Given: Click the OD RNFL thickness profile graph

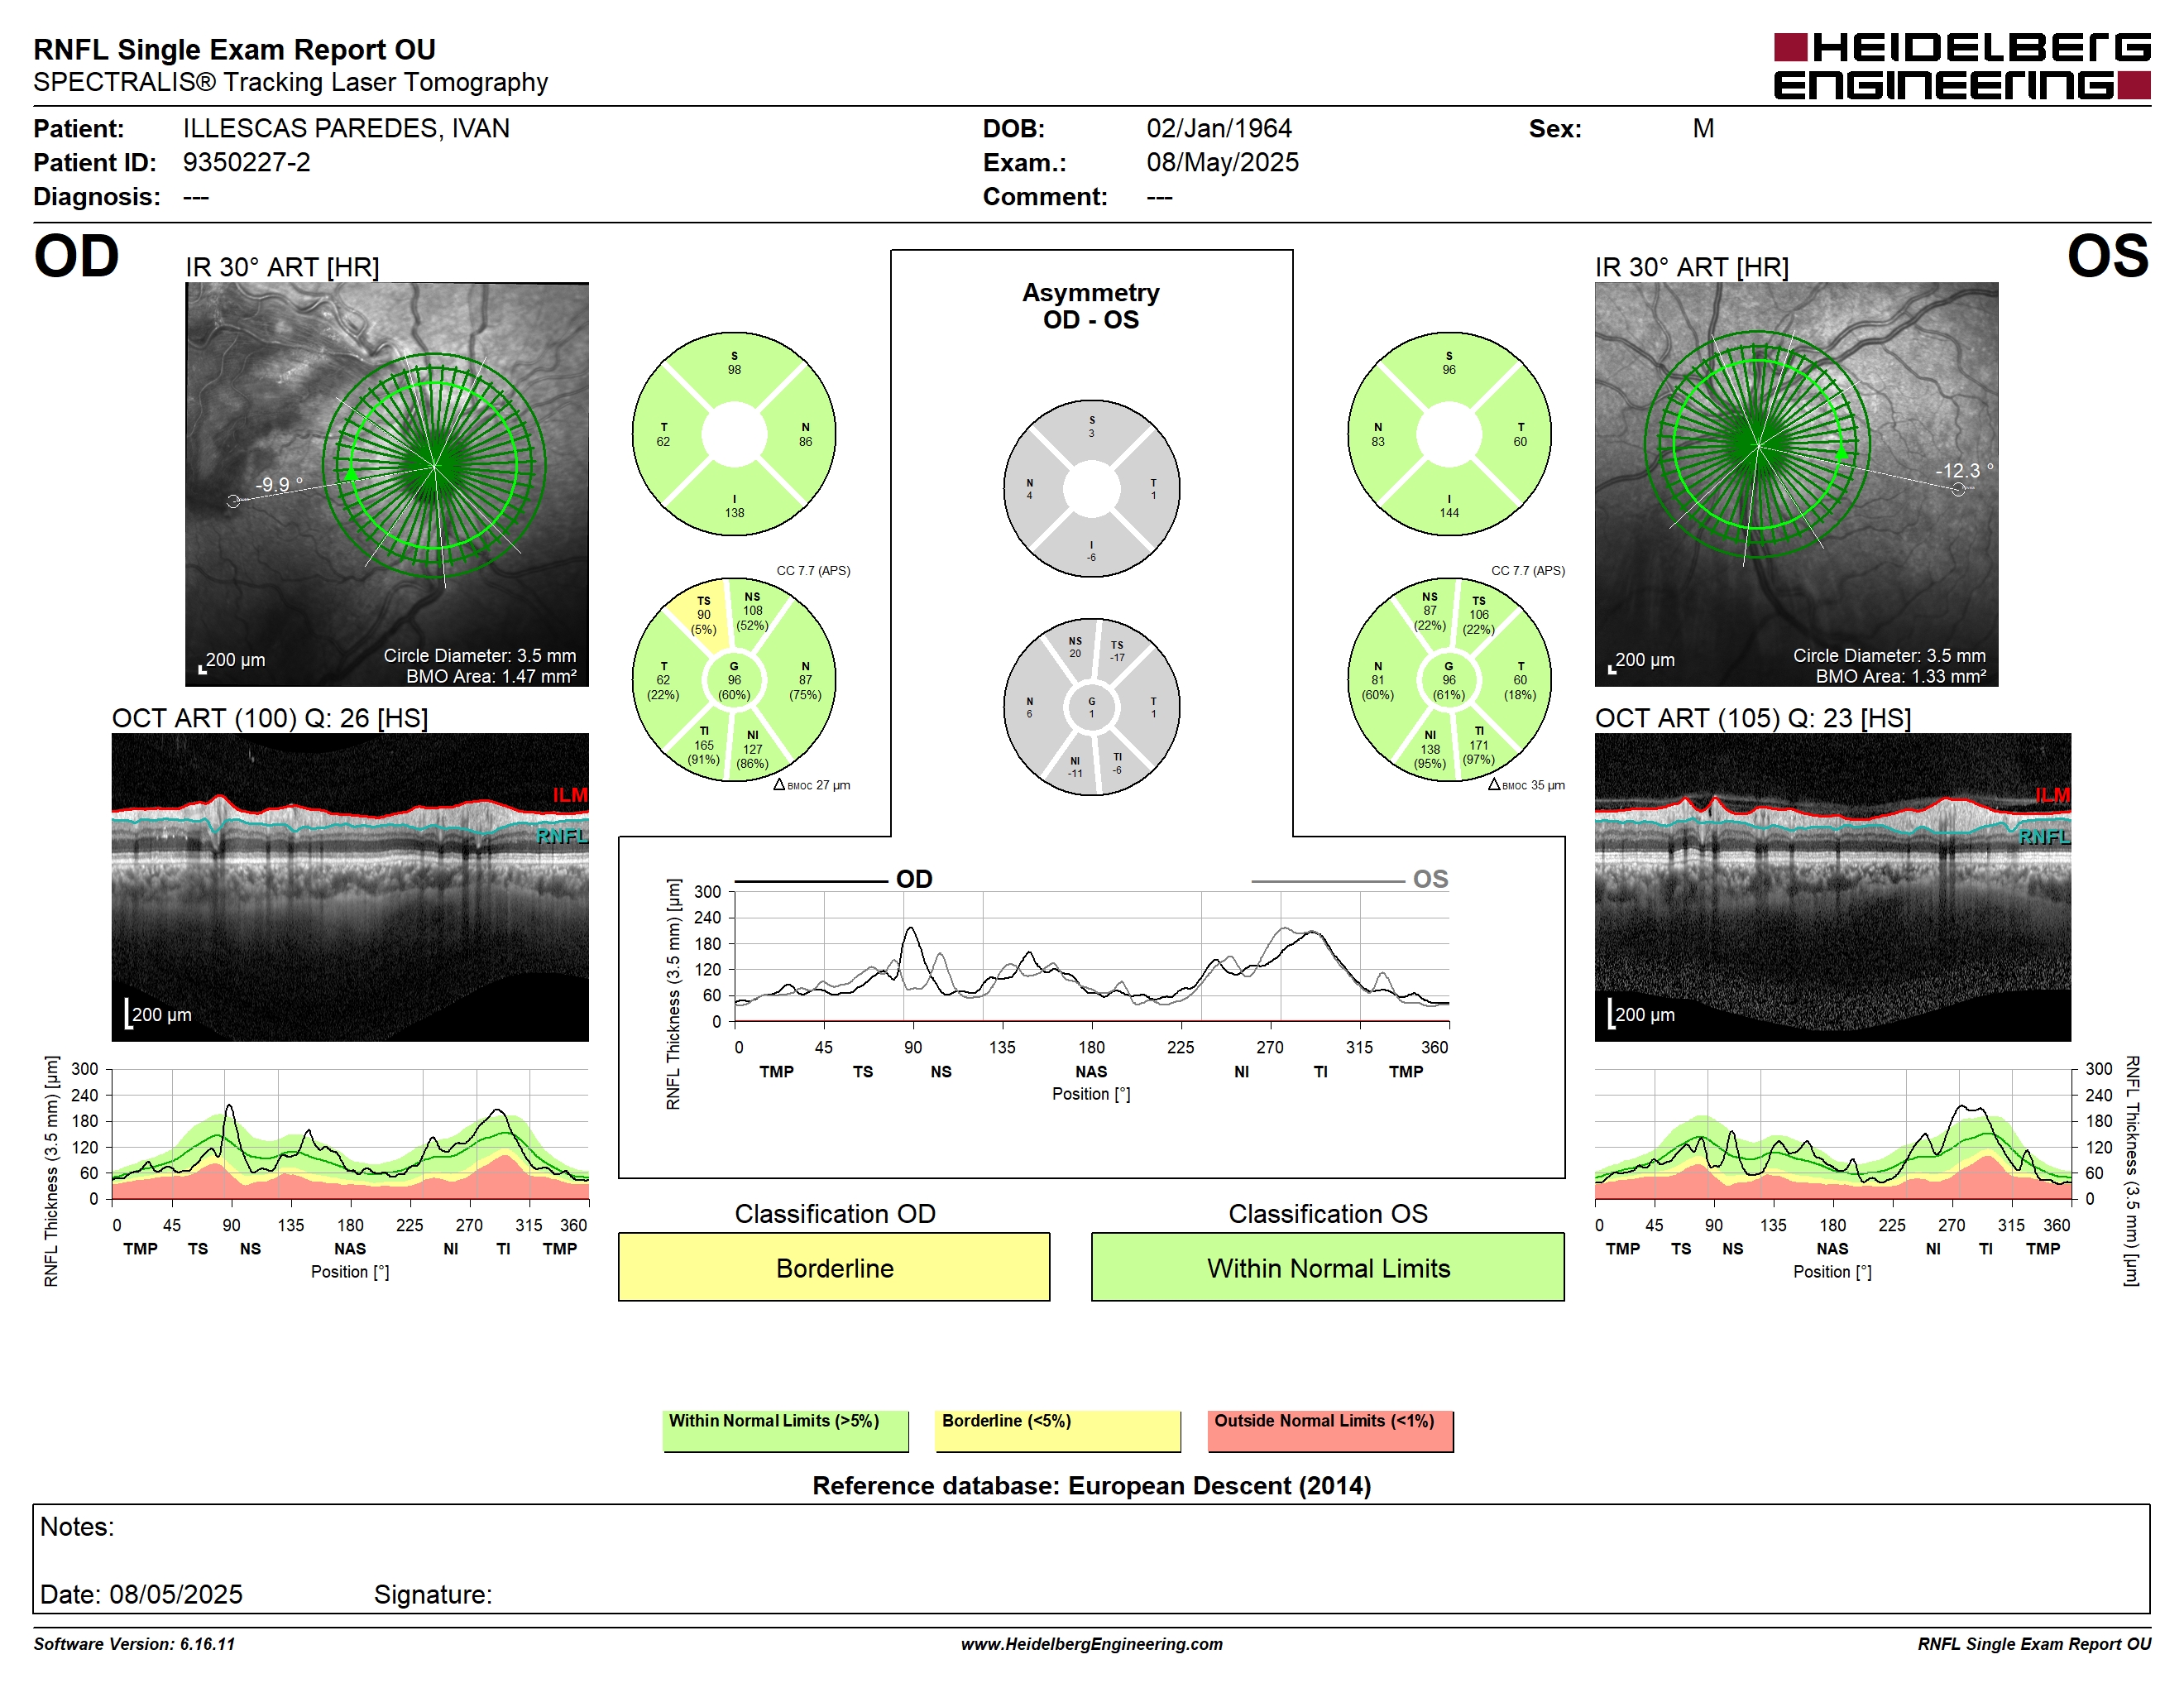Looking at the screenshot, I should pyautogui.click(x=350, y=1134).
